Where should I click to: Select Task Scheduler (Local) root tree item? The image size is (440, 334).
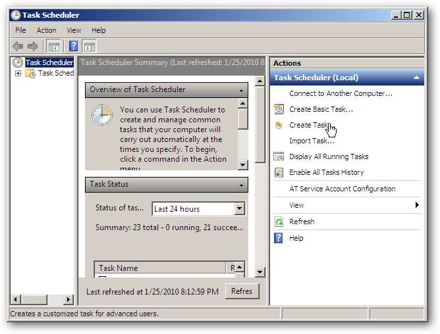click(x=49, y=62)
